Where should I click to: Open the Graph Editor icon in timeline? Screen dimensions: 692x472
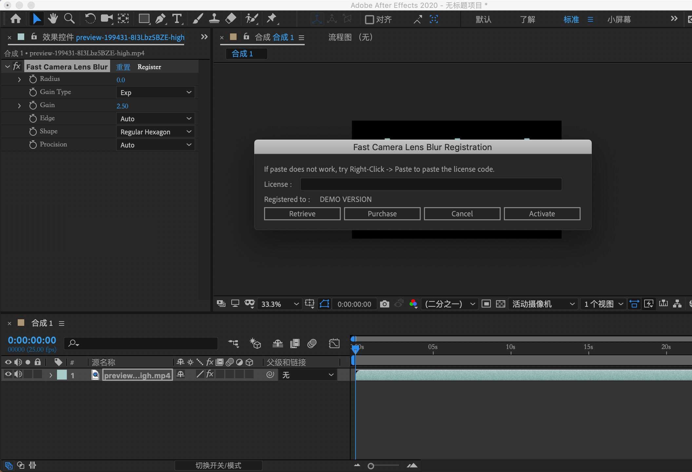(x=334, y=343)
